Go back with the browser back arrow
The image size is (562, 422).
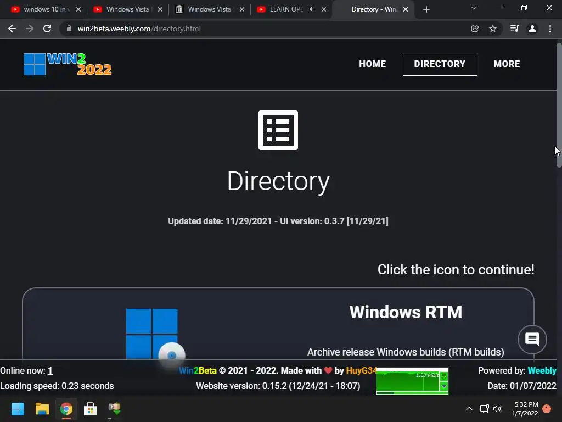coord(12,29)
